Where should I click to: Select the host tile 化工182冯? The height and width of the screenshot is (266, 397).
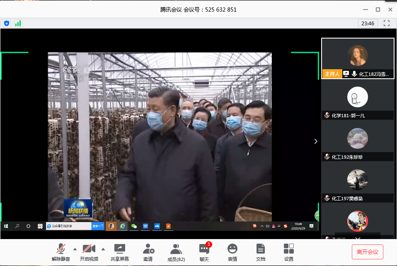click(x=358, y=58)
